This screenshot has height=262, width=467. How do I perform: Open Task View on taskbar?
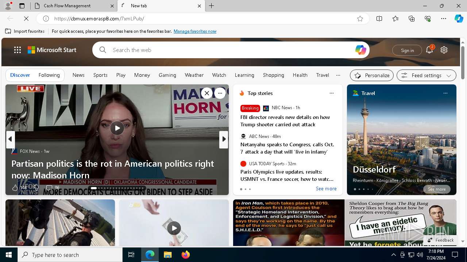pos(131,255)
